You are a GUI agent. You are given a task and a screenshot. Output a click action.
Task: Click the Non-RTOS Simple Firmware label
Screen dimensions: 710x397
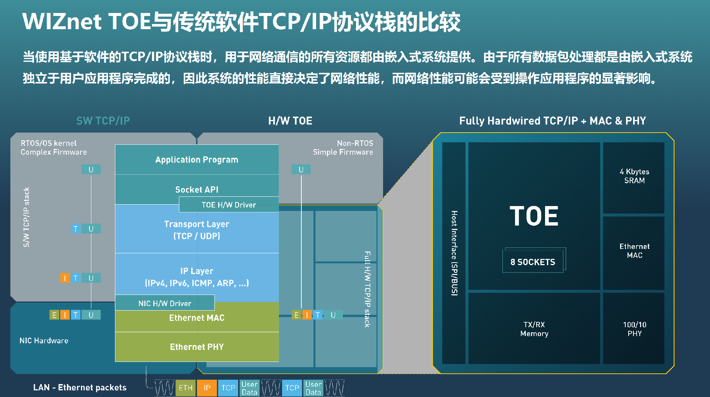click(343, 147)
